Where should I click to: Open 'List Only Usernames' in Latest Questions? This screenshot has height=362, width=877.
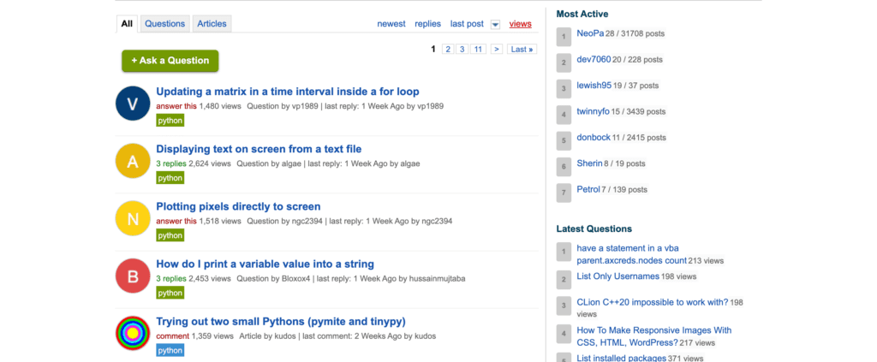coord(617,276)
